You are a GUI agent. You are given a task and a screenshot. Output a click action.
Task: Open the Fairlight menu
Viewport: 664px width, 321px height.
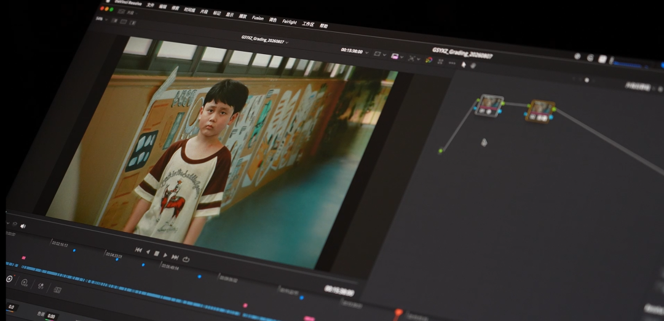[x=289, y=22]
